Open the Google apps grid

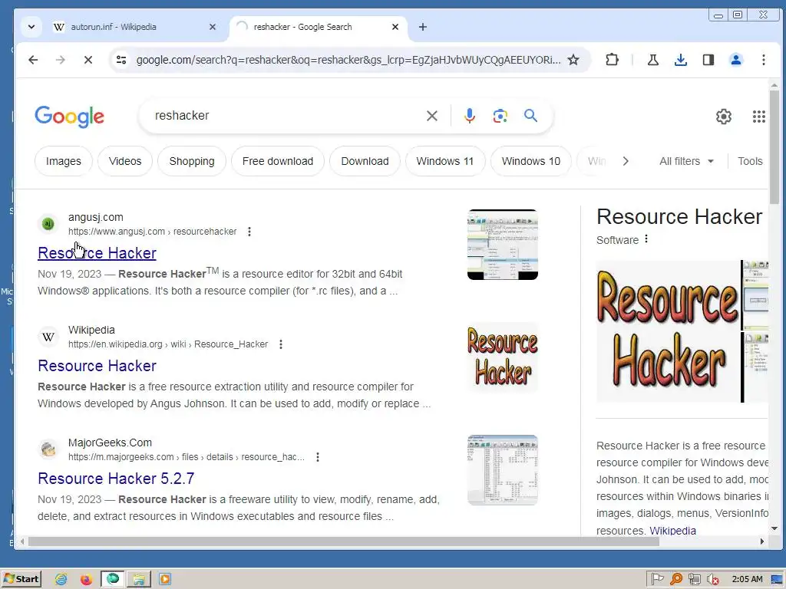(758, 117)
